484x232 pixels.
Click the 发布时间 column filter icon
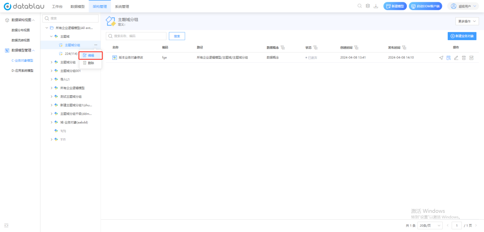click(x=404, y=47)
